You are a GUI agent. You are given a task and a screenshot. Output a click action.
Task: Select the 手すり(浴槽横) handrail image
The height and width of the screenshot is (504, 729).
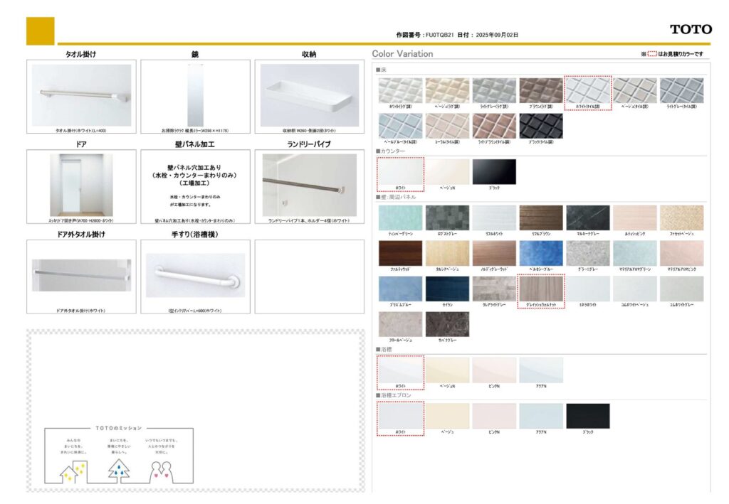point(195,275)
